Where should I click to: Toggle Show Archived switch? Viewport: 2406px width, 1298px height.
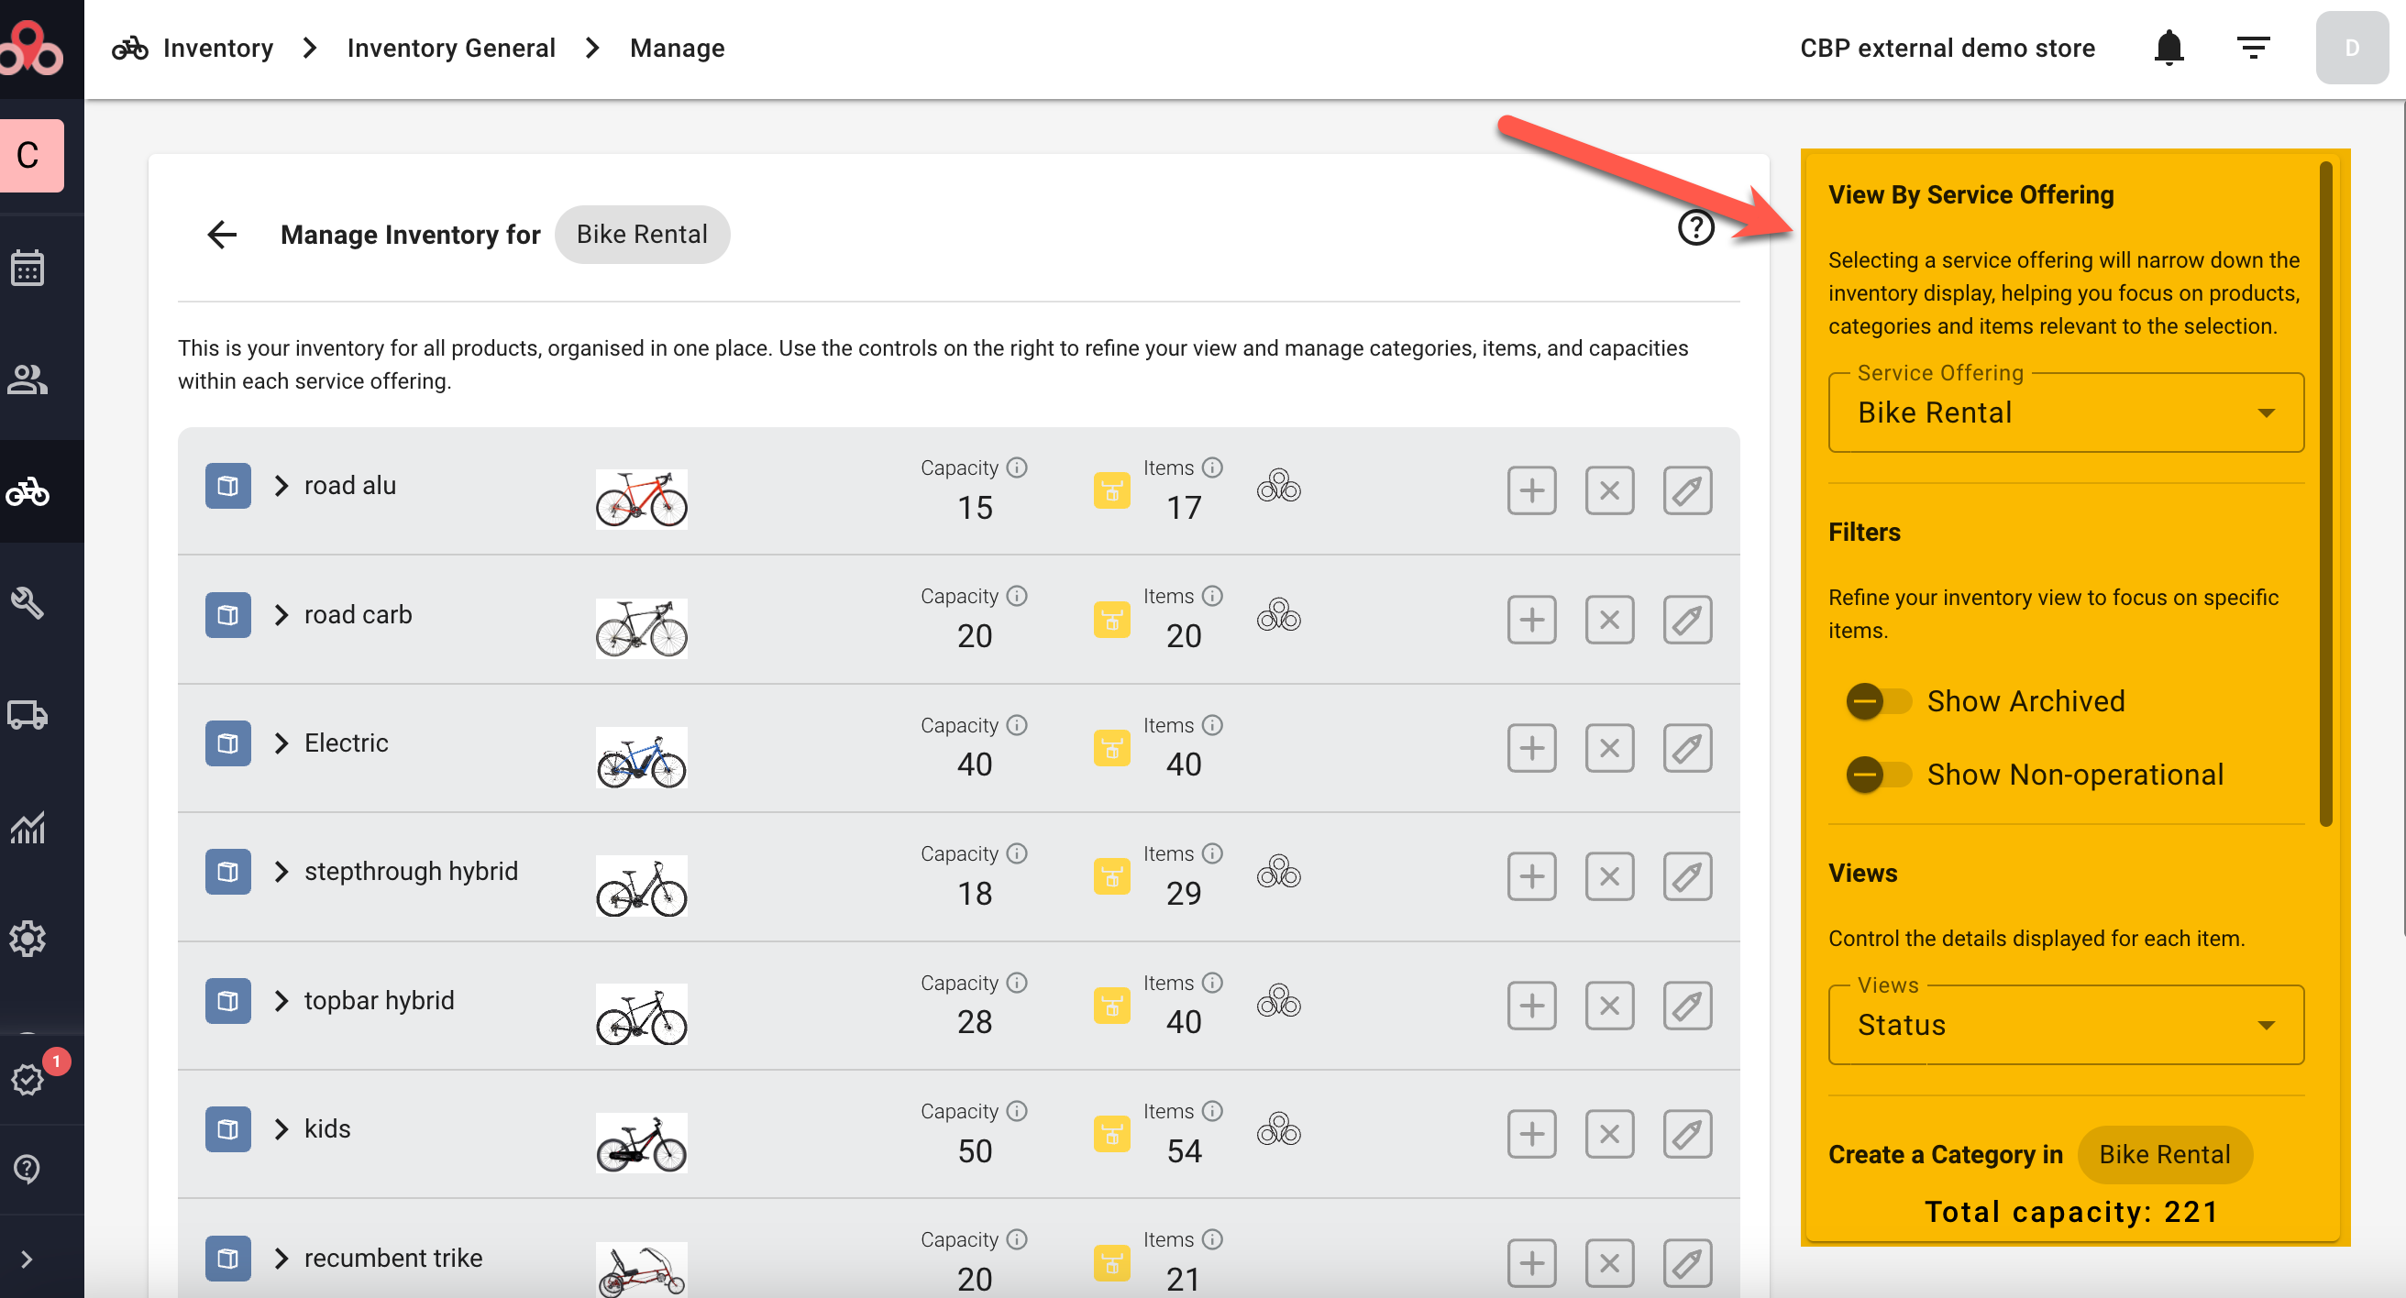(x=1878, y=701)
